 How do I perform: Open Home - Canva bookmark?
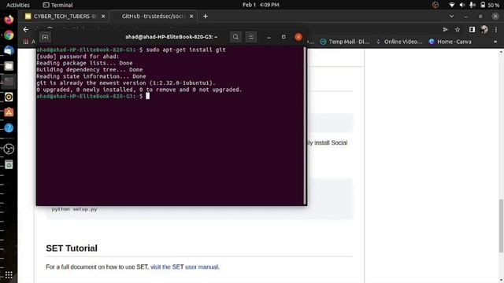point(450,42)
